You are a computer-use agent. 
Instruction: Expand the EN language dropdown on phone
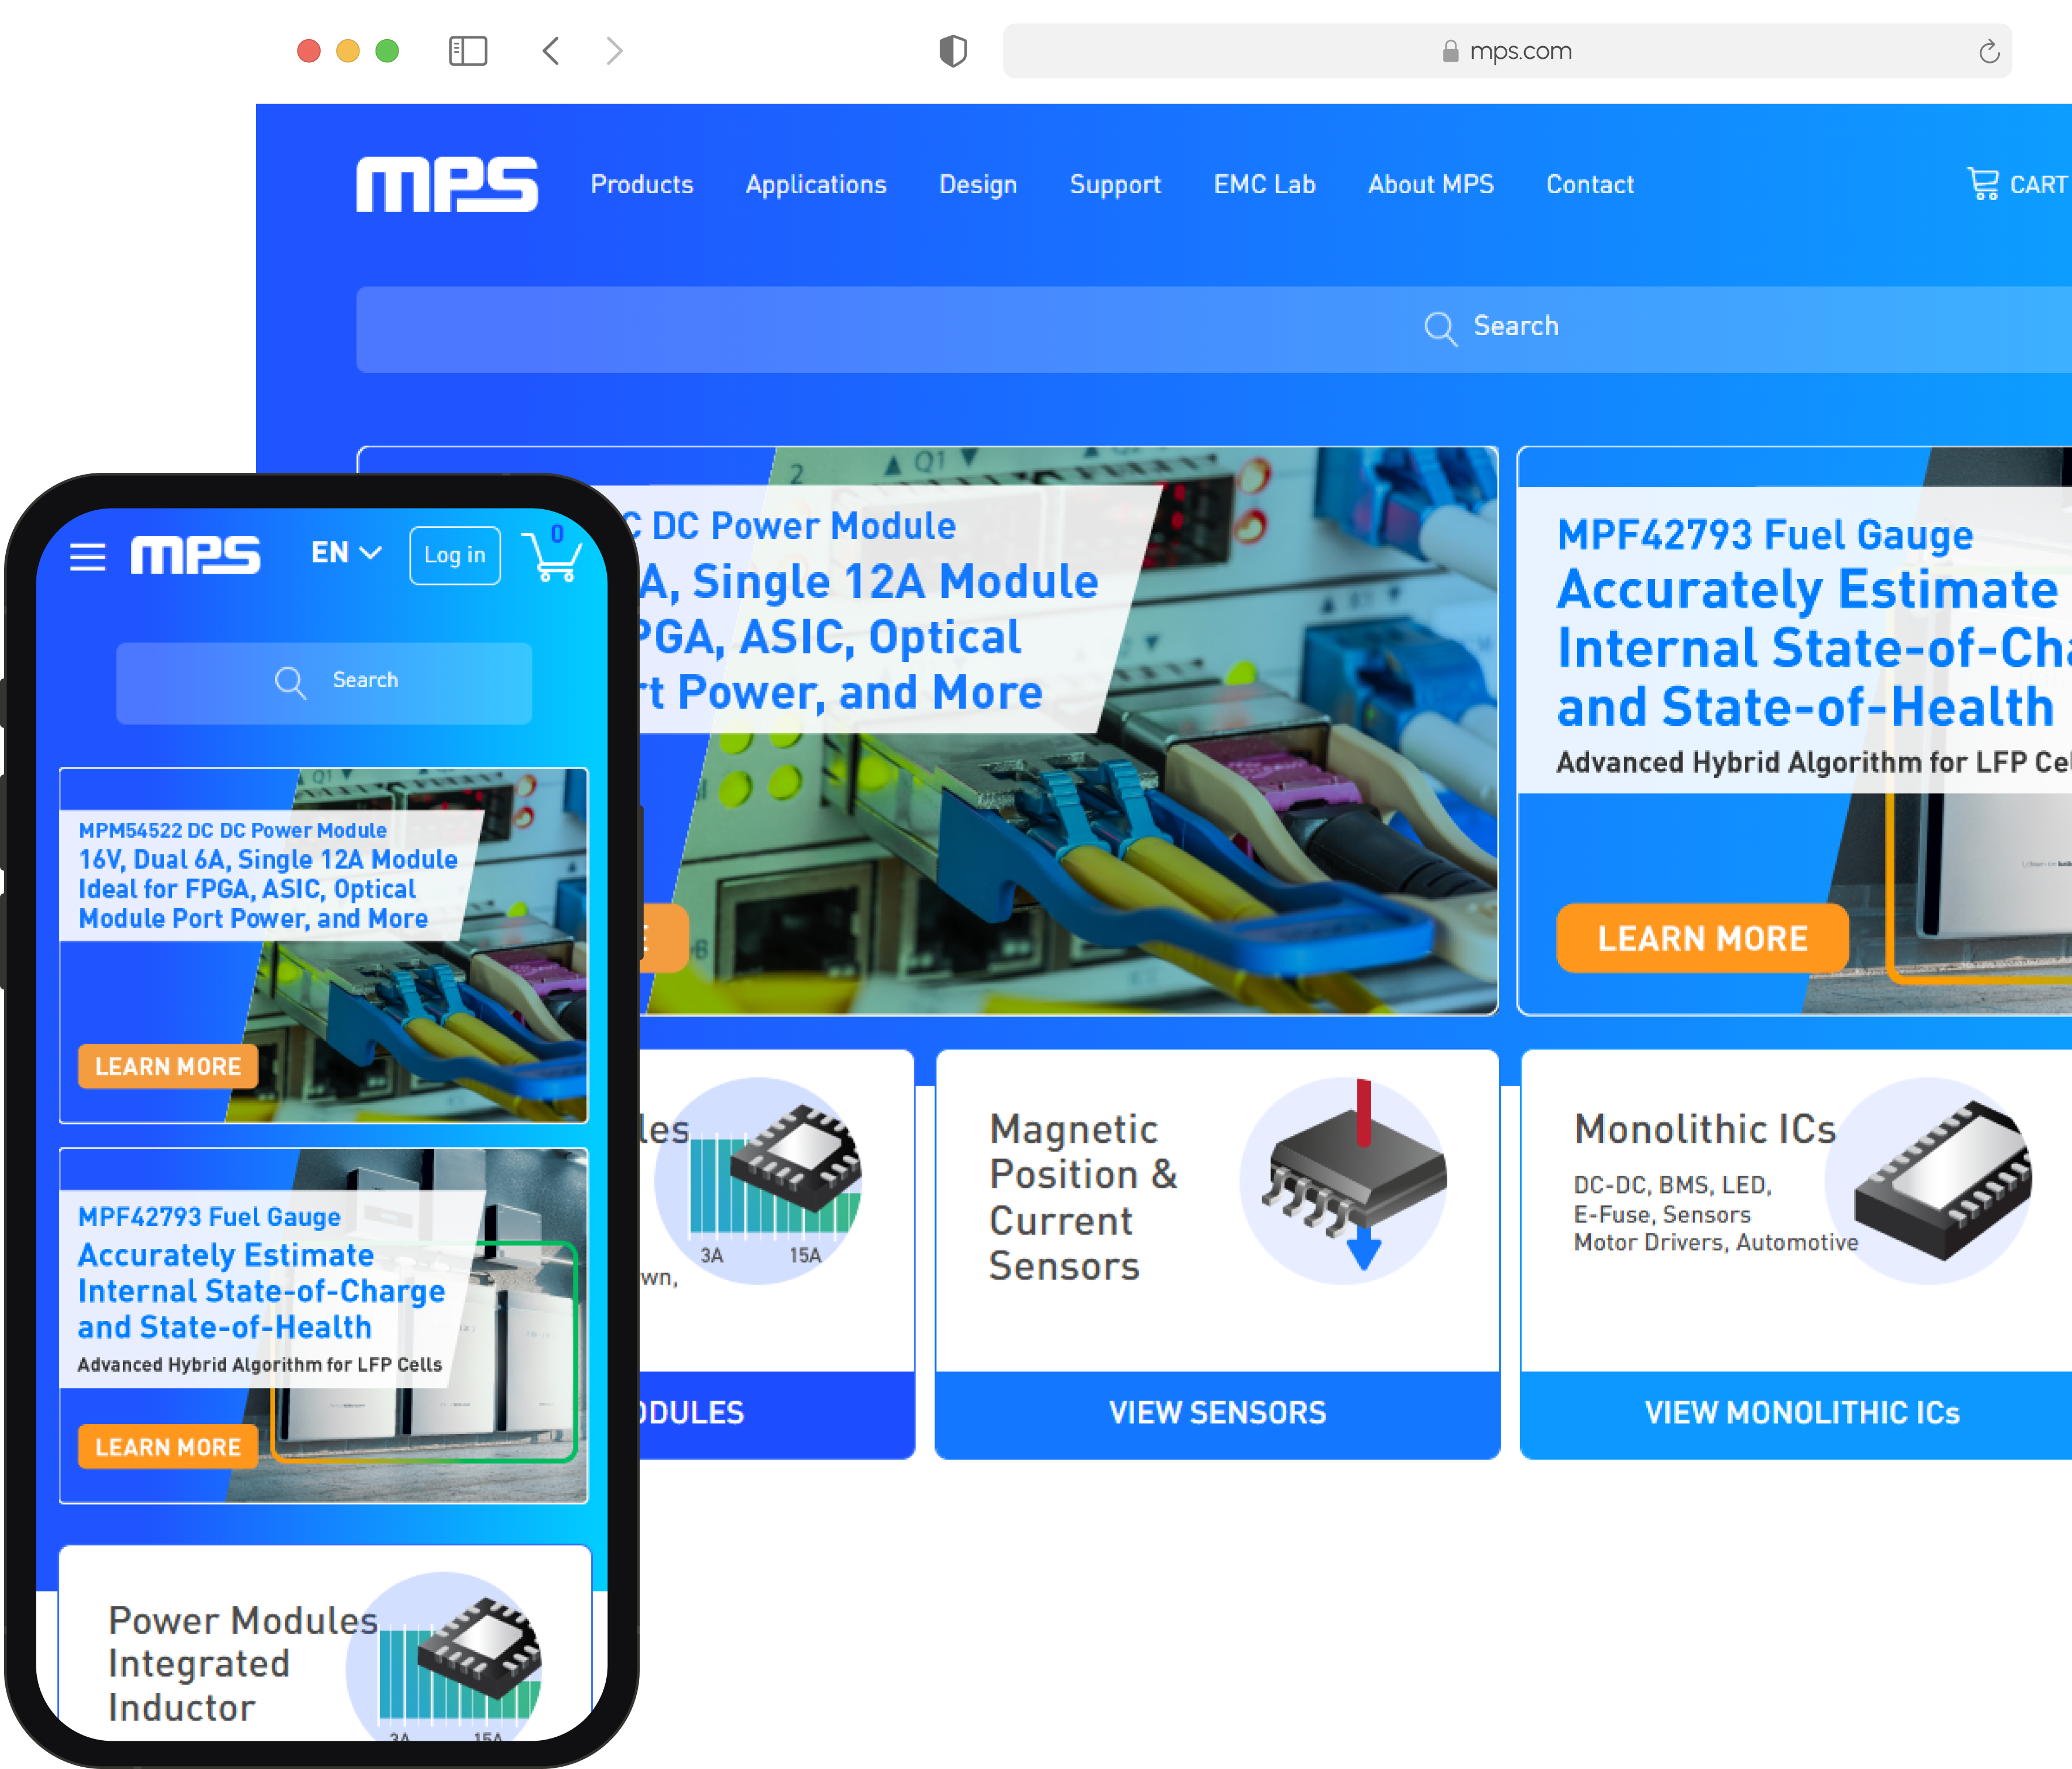coord(346,553)
